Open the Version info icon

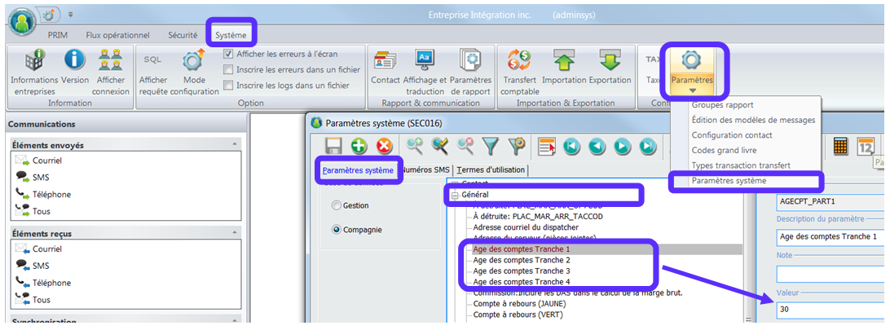[75, 61]
